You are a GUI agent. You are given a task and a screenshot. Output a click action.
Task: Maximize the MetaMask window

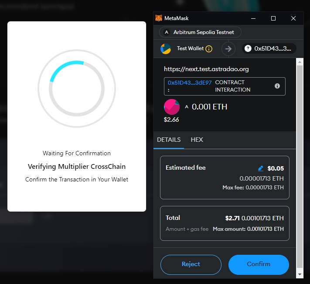pyautogui.click(x=273, y=18)
